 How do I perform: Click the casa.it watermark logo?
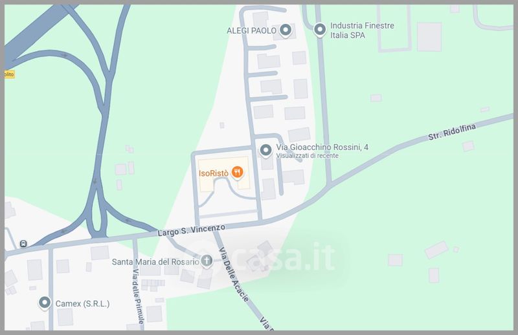pos(260,257)
